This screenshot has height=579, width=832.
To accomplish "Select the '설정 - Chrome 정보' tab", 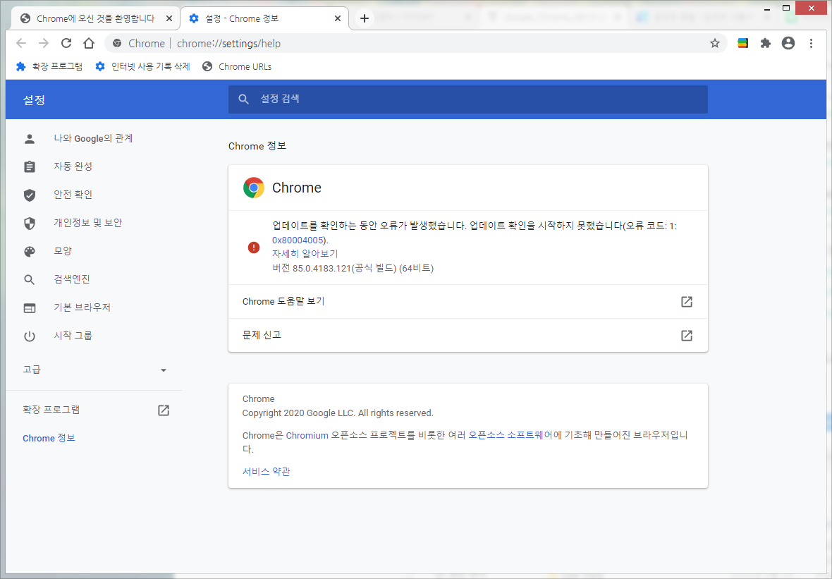I will (x=265, y=18).
